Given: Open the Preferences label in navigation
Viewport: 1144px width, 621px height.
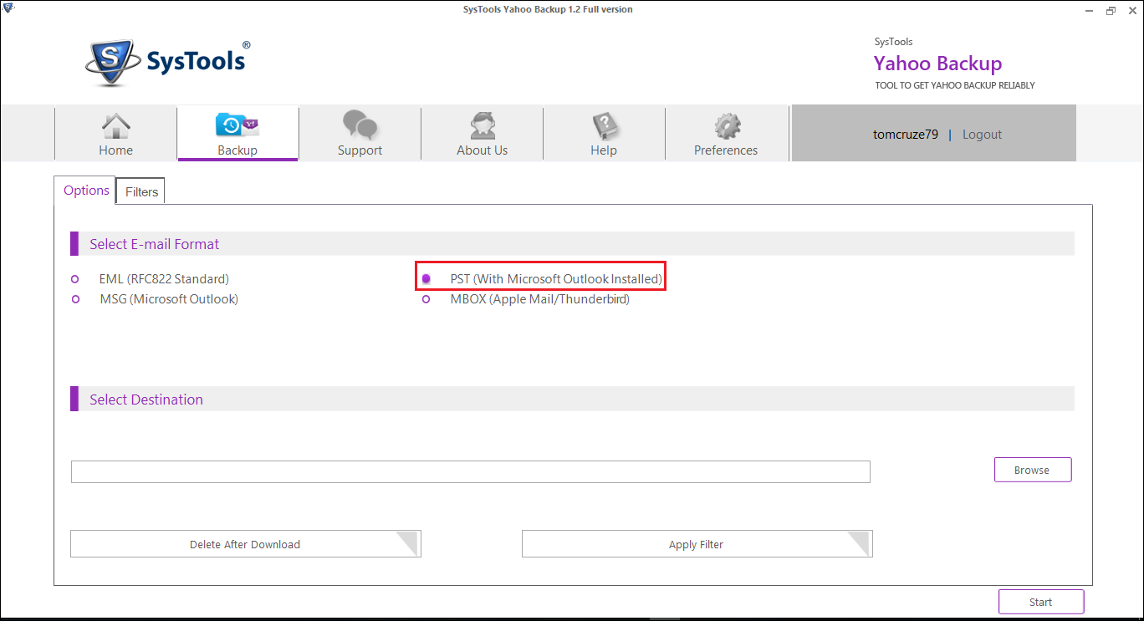Looking at the screenshot, I should click(x=726, y=150).
